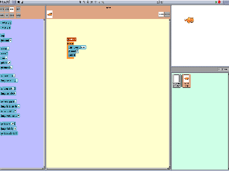Viewport: 229px width, 171px height.
Task: Click the palette's horizontal scrollbar
Action: (21, 169)
